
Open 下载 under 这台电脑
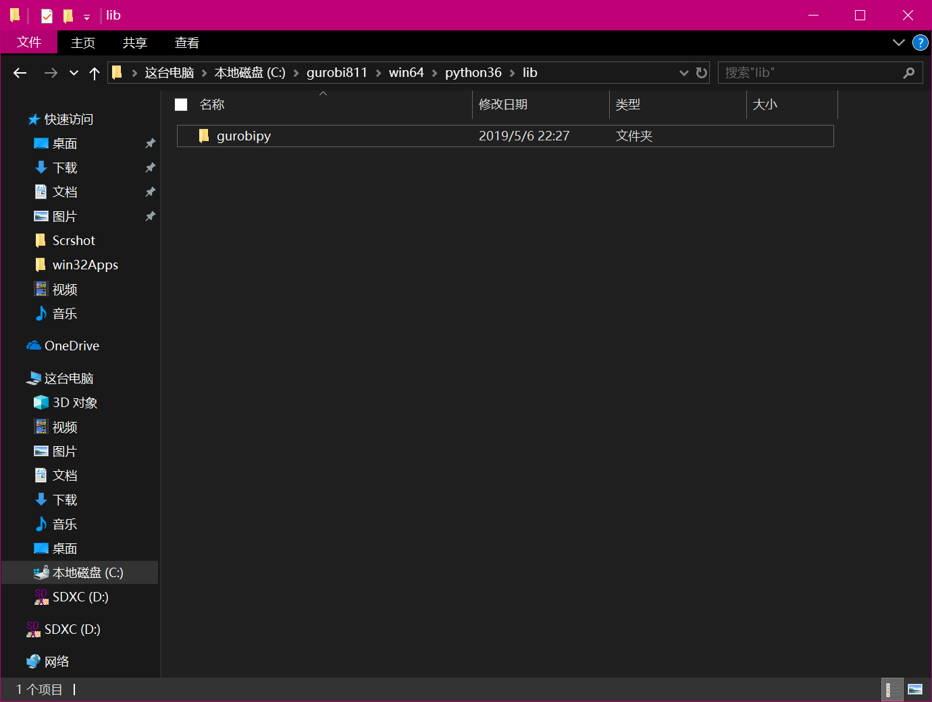(65, 500)
